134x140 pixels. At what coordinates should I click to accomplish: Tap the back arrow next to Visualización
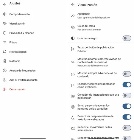coord(73,5)
